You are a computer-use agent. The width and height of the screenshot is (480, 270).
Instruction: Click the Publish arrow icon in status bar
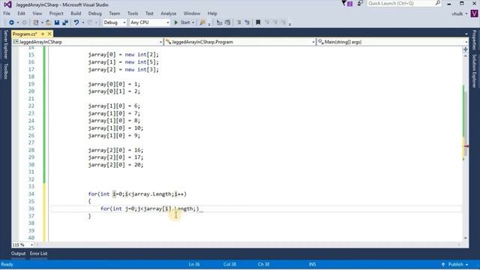coord(443,265)
